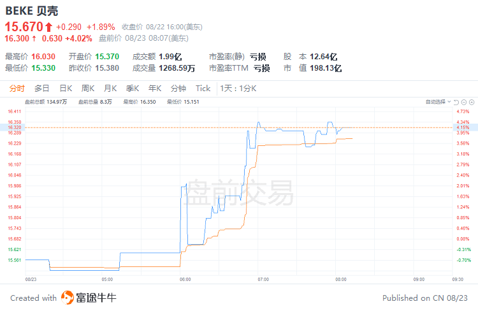Click the closing price 15.670
Image resolution: width=478 pixels, height=311 pixels.
[24, 27]
